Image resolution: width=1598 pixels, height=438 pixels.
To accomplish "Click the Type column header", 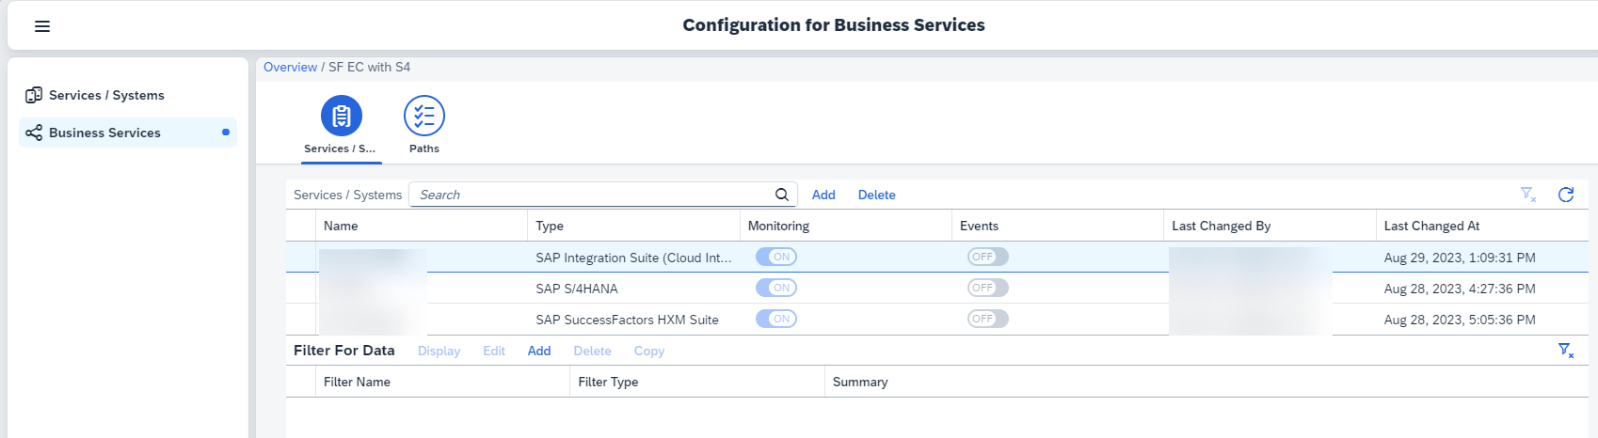I will point(633,226).
